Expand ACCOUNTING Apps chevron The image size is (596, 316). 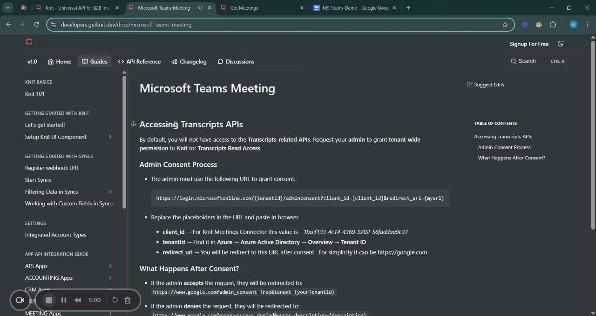110,277
